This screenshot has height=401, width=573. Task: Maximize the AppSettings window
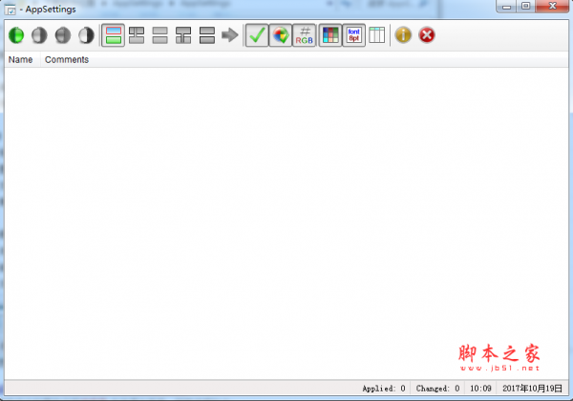click(x=526, y=7)
